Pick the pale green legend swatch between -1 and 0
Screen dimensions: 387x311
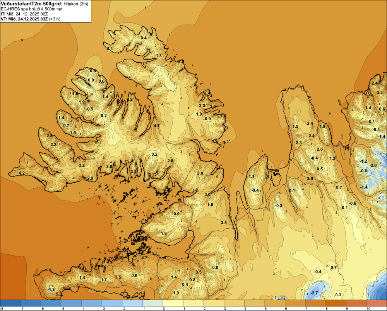point(153,303)
